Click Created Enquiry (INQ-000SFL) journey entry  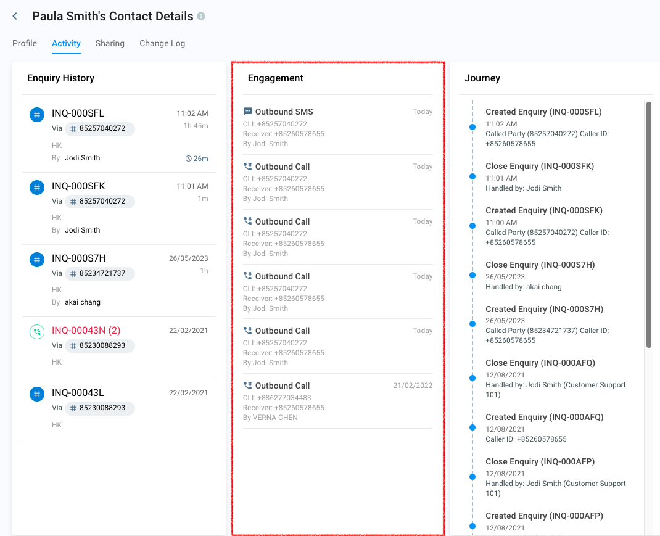point(543,112)
